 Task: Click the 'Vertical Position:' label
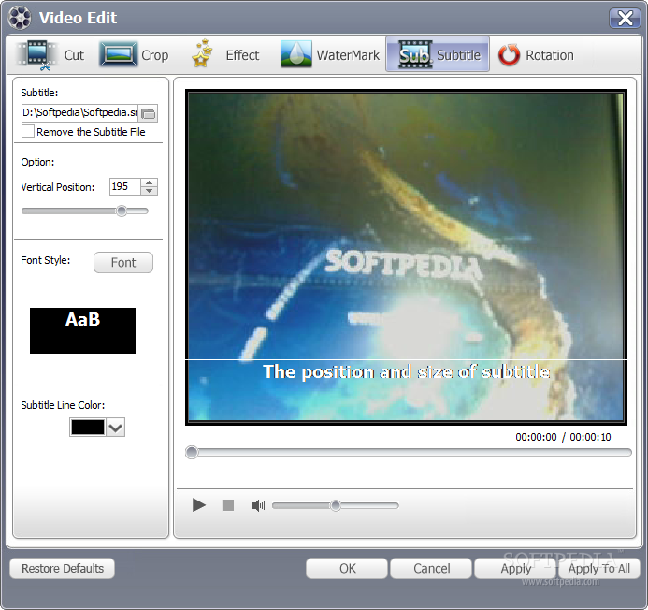pos(58,187)
